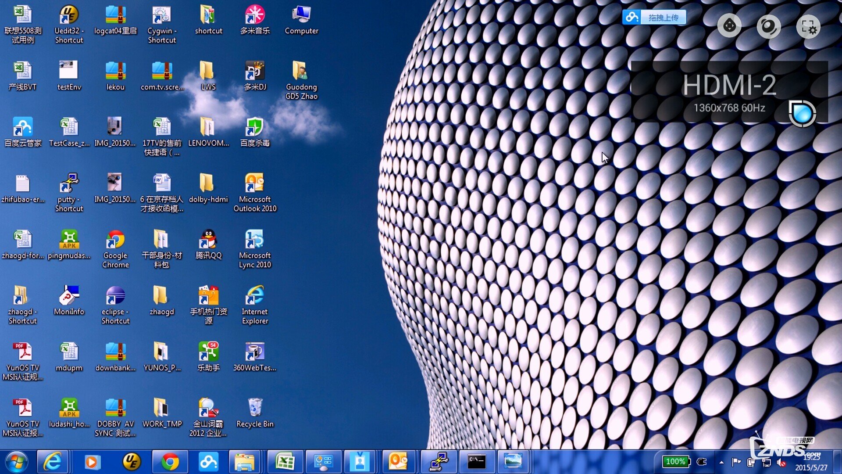Open Windows Media Player taskbar icon
The image size is (842, 474).
[92, 462]
